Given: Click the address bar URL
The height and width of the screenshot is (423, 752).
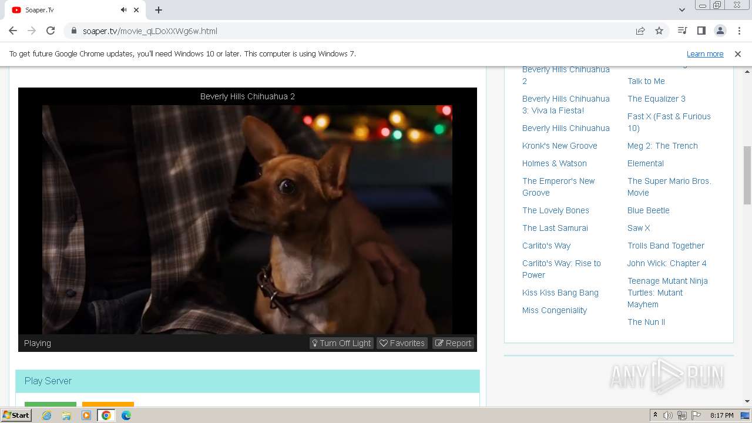Looking at the screenshot, I should (x=150, y=31).
